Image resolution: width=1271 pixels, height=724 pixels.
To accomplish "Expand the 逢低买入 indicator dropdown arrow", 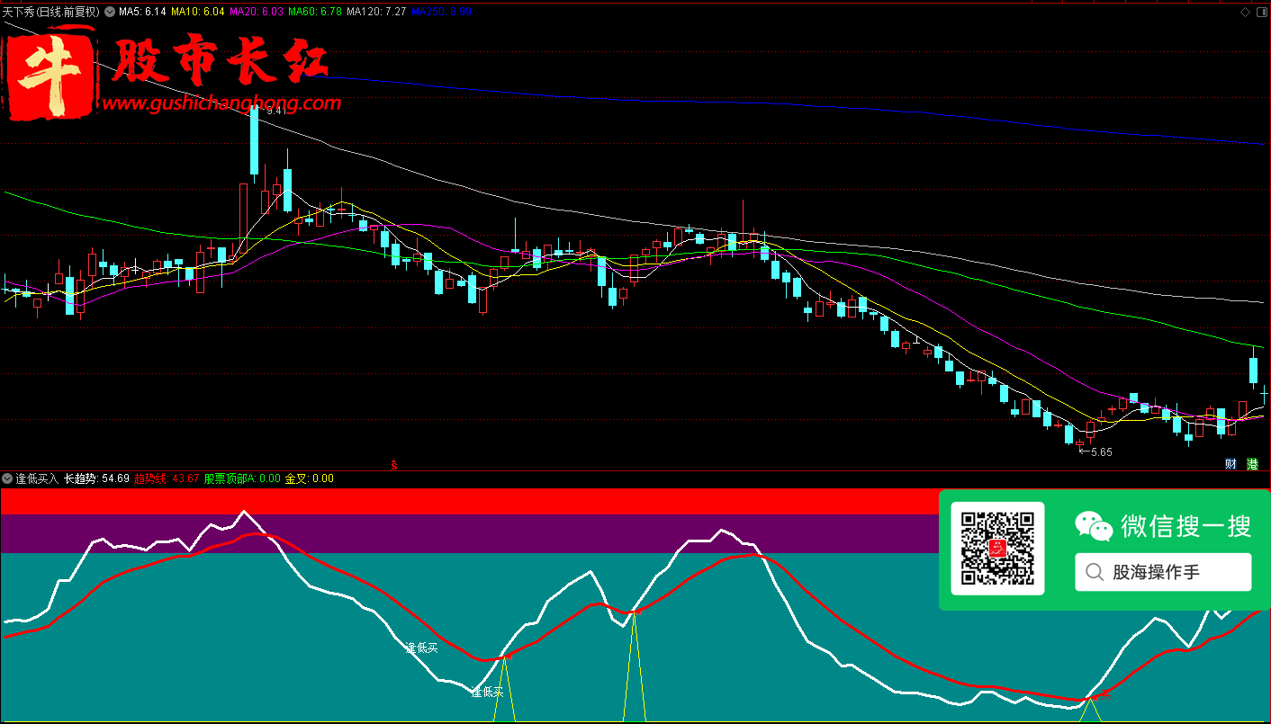I will (x=7, y=478).
